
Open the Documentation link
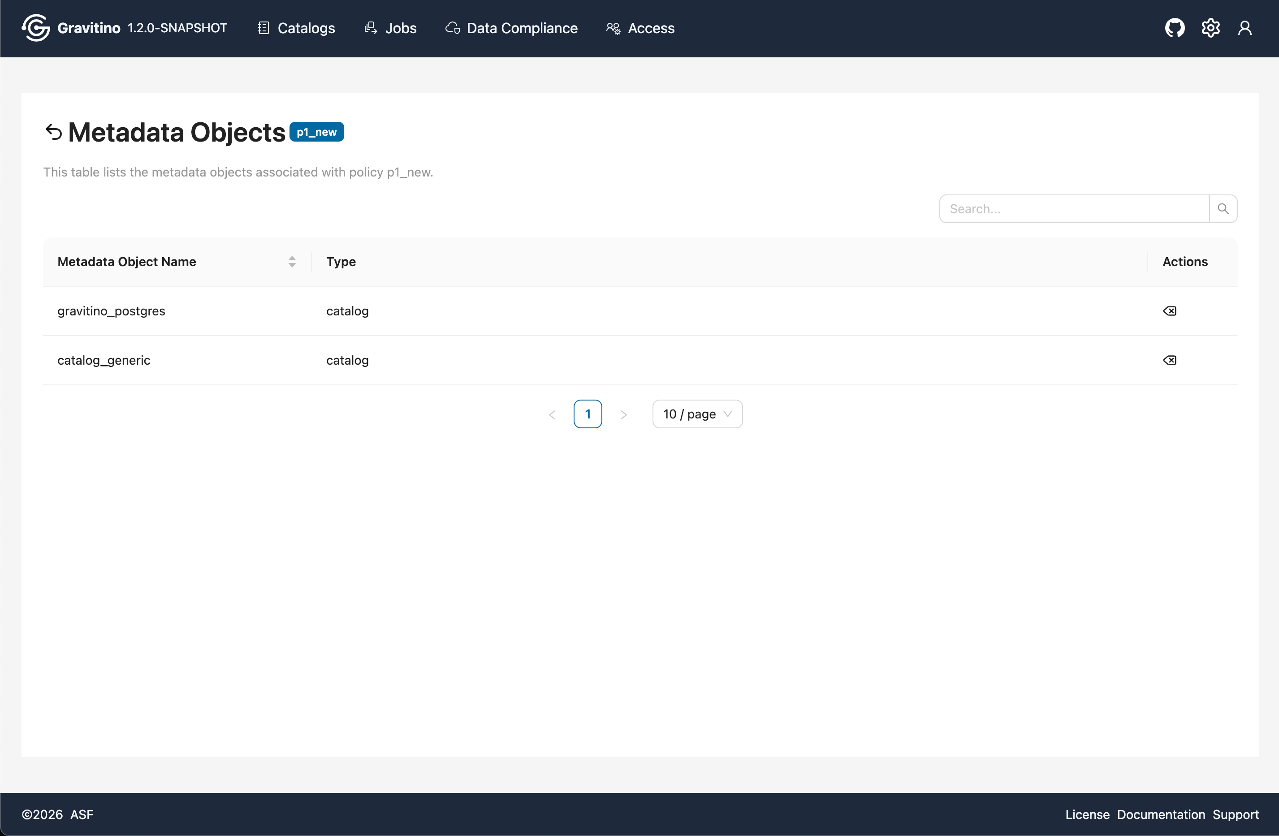1161,814
